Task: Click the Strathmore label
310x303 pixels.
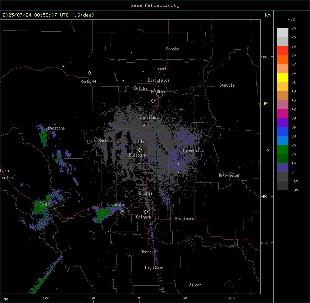Action: [186, 219]
